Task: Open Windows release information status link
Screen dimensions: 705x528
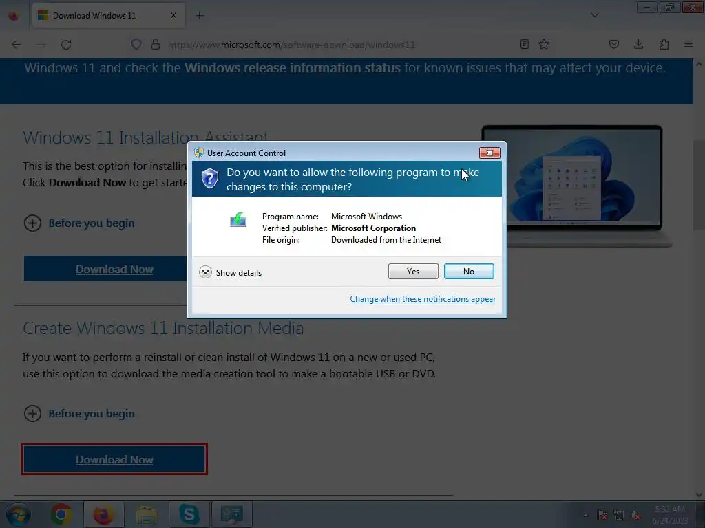Action: (x=292, y=68)
